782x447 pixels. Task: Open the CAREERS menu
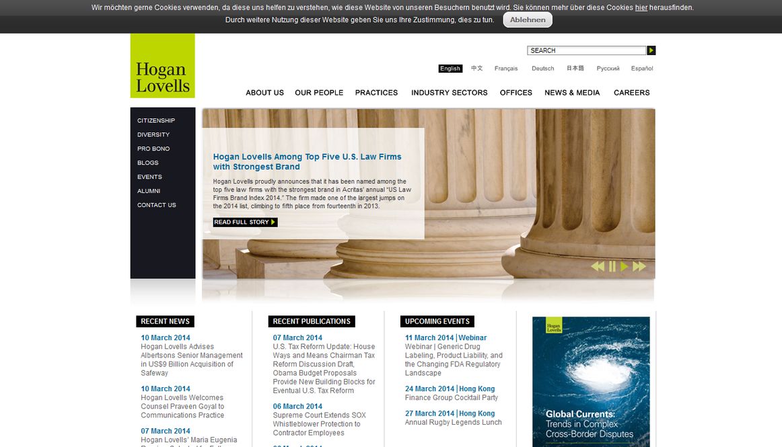point(632,93)
